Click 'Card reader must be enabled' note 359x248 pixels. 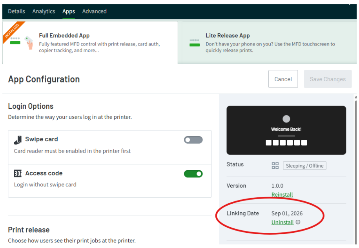[x=72, y=151]
